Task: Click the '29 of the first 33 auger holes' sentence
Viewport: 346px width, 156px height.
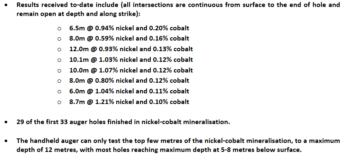Action: (x=123, y=122)
